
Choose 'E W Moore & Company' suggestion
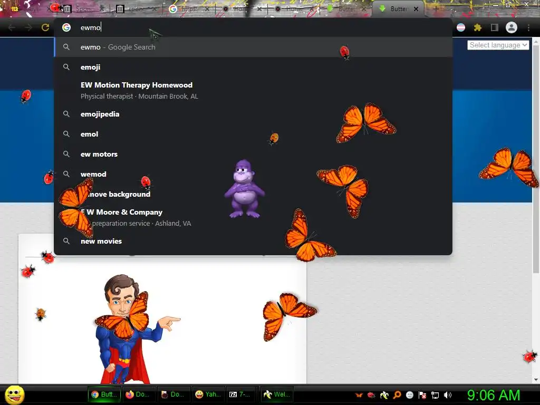253,218
